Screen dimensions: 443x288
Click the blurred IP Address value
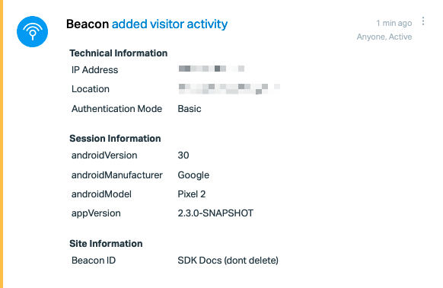coord(212,69)
